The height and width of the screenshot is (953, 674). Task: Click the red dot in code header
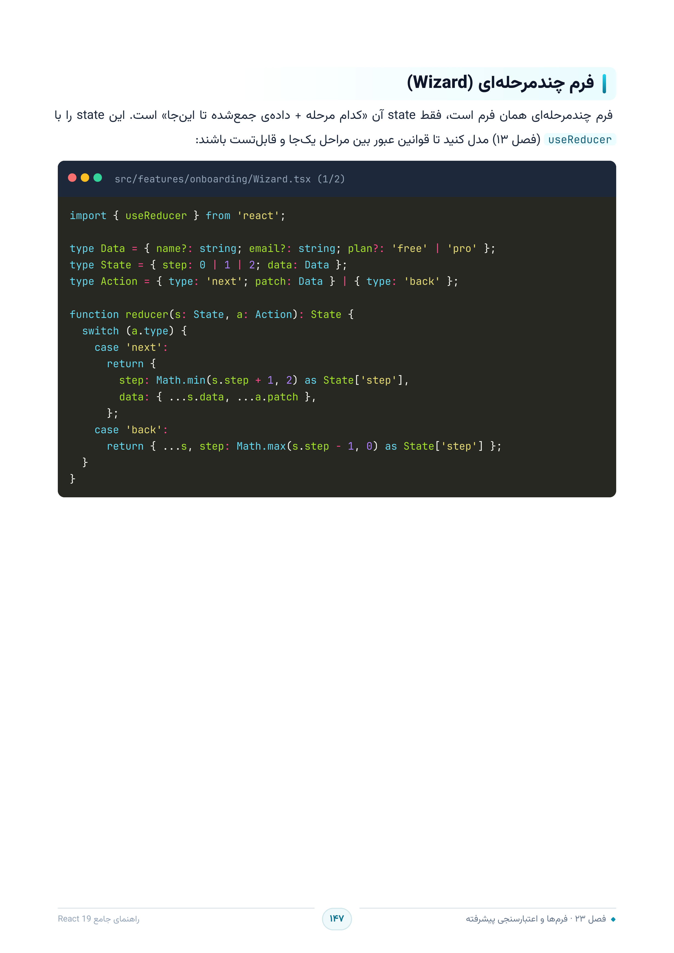click(x=72, y=178)
